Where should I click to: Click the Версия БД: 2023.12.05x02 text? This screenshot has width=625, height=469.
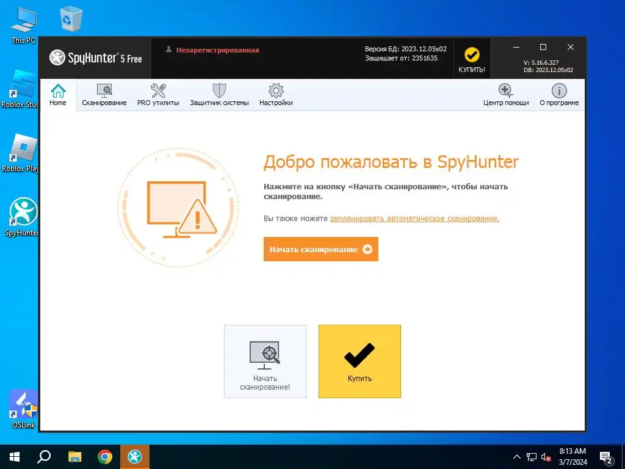click(406, 49)
